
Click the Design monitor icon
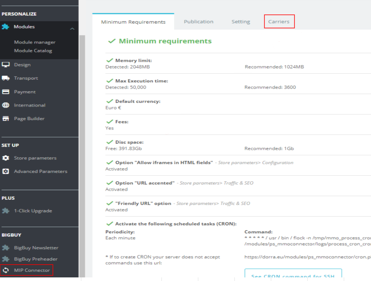(x=6, y=64)
